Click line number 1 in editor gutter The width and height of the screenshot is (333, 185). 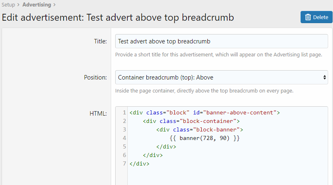click(125, 112)
